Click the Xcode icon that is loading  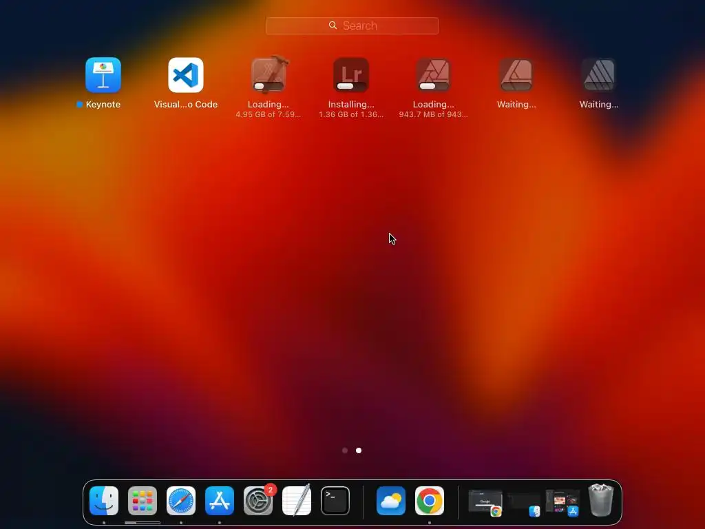[269, 74]
